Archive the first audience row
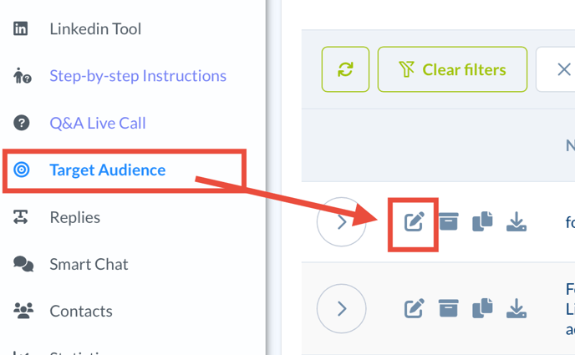The image size is (575, 355). coord(449,221)
